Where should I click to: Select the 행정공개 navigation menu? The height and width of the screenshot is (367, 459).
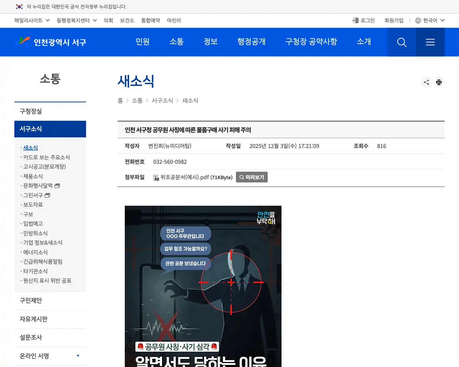251,42
